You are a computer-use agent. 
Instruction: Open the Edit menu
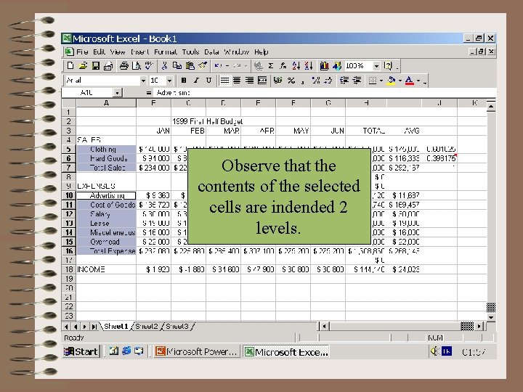99,52
